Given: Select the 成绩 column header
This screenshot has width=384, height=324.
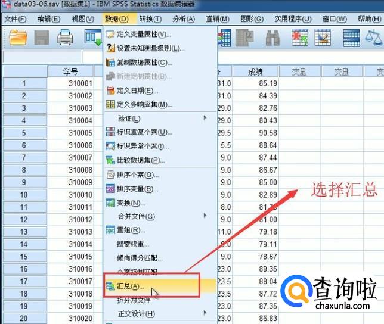Looking at the screenshot, I should point(255,71).
